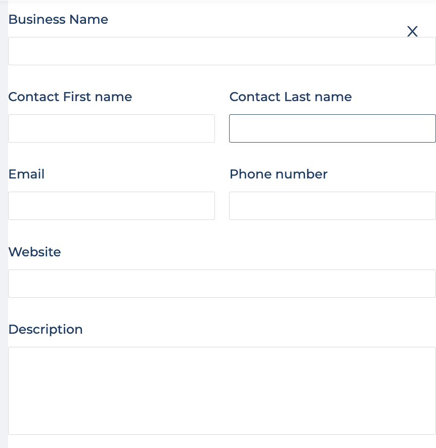Click the Contact First name label
This screenshot has width=436, height=448.
[x=70, y=97]
